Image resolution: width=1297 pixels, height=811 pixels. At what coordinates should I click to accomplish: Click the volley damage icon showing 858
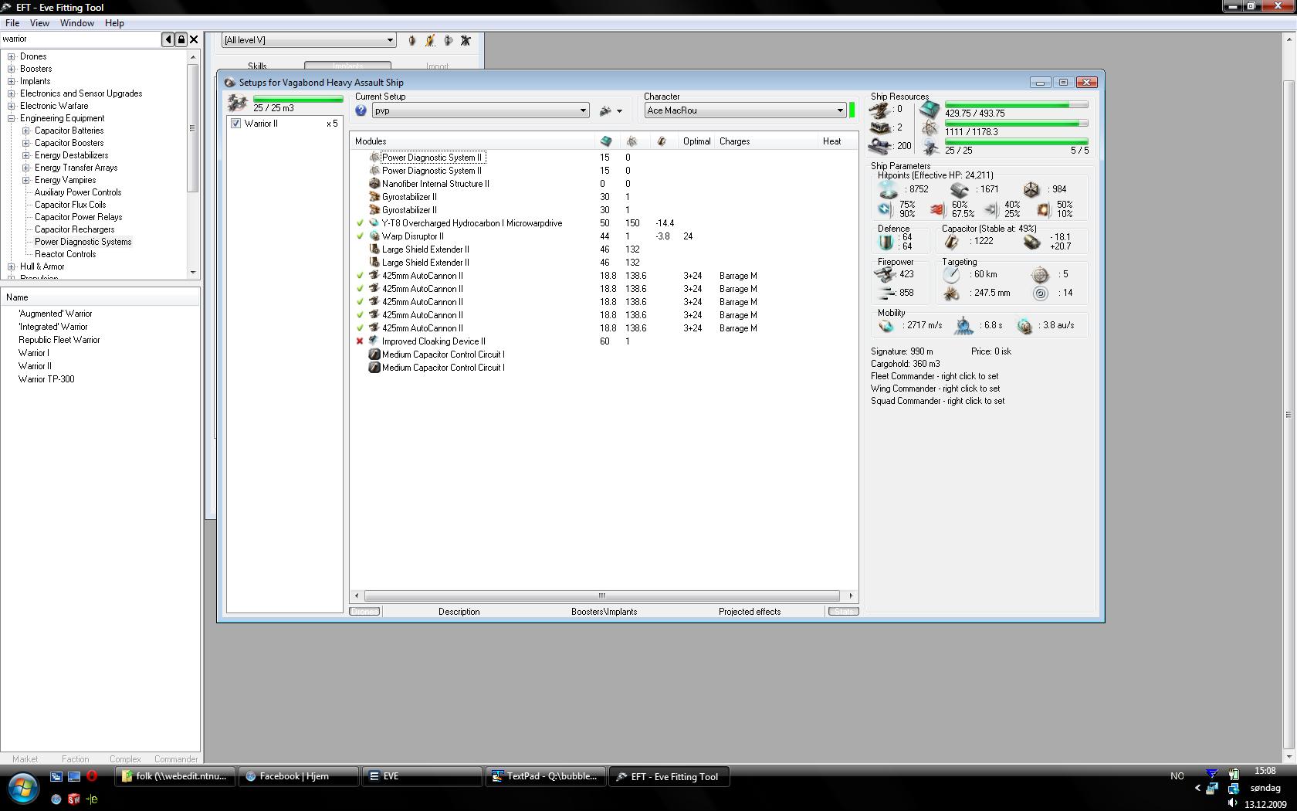[886, 293]
